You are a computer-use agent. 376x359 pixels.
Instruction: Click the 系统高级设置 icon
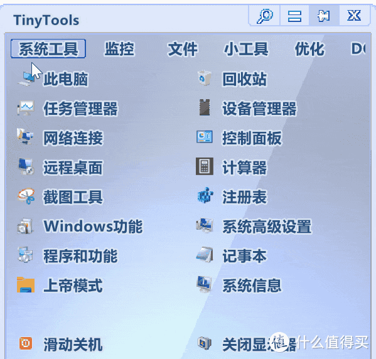pyautogui.click(x=205, y=225)
